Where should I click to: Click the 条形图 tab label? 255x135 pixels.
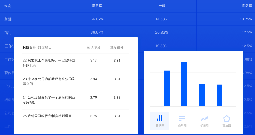pos(182,126)
